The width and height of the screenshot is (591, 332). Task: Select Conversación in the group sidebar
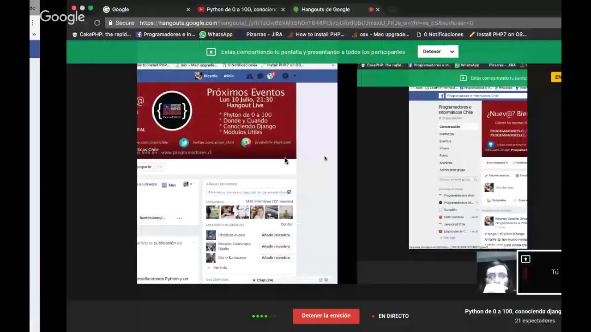coord(450,127)
